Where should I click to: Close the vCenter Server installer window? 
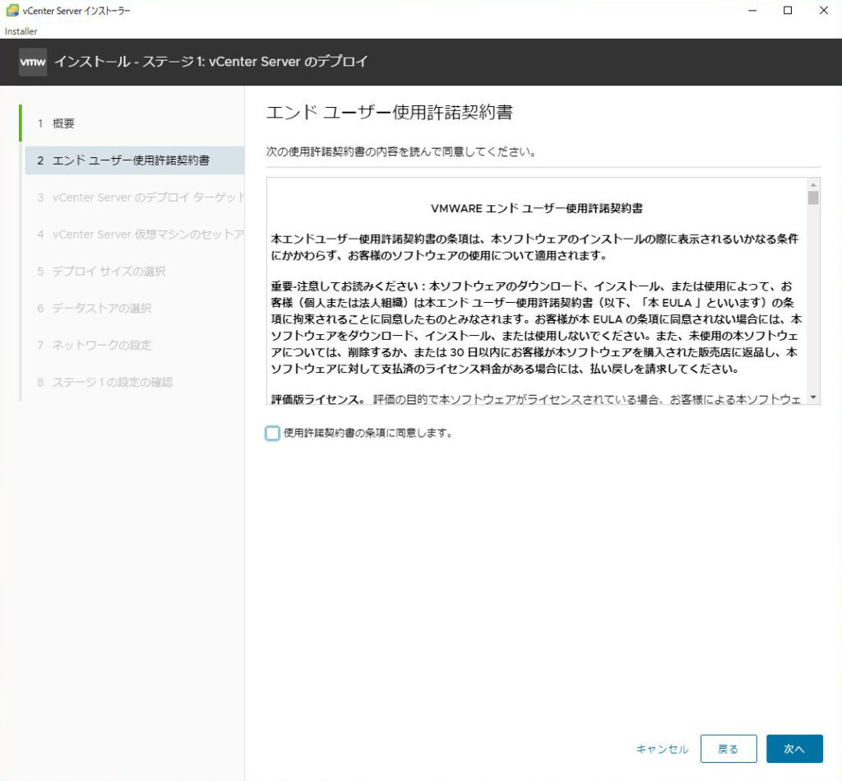(824, 10)
